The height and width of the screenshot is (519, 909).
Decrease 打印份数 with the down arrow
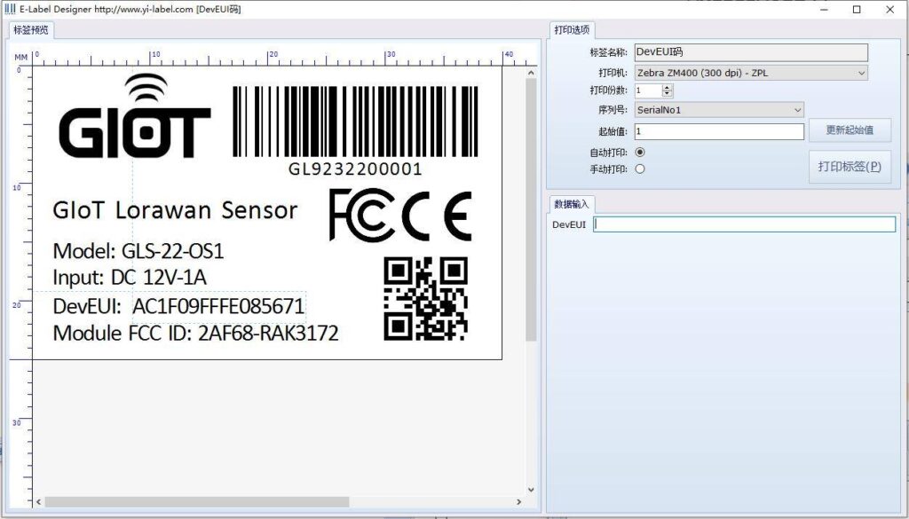coord(668,94)
